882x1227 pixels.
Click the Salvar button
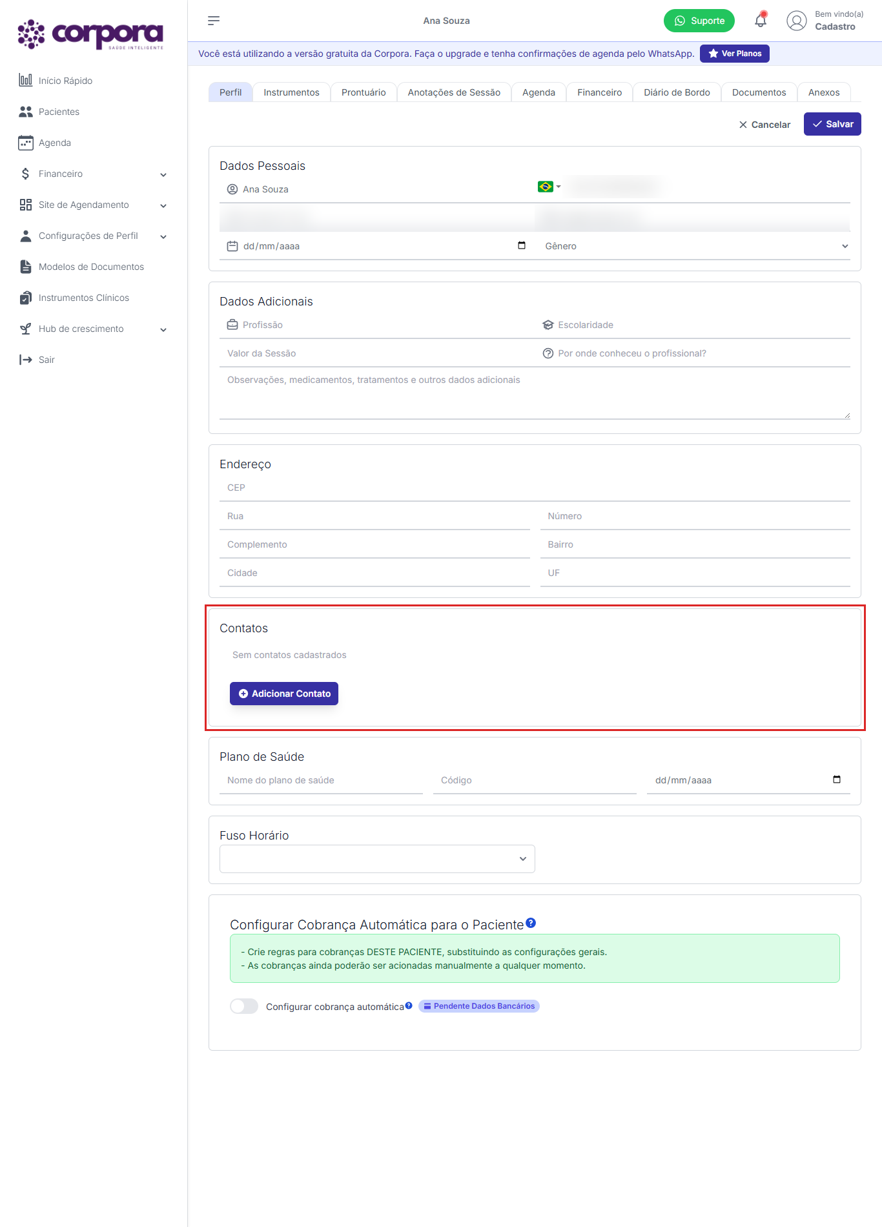[x=832, y=124]
